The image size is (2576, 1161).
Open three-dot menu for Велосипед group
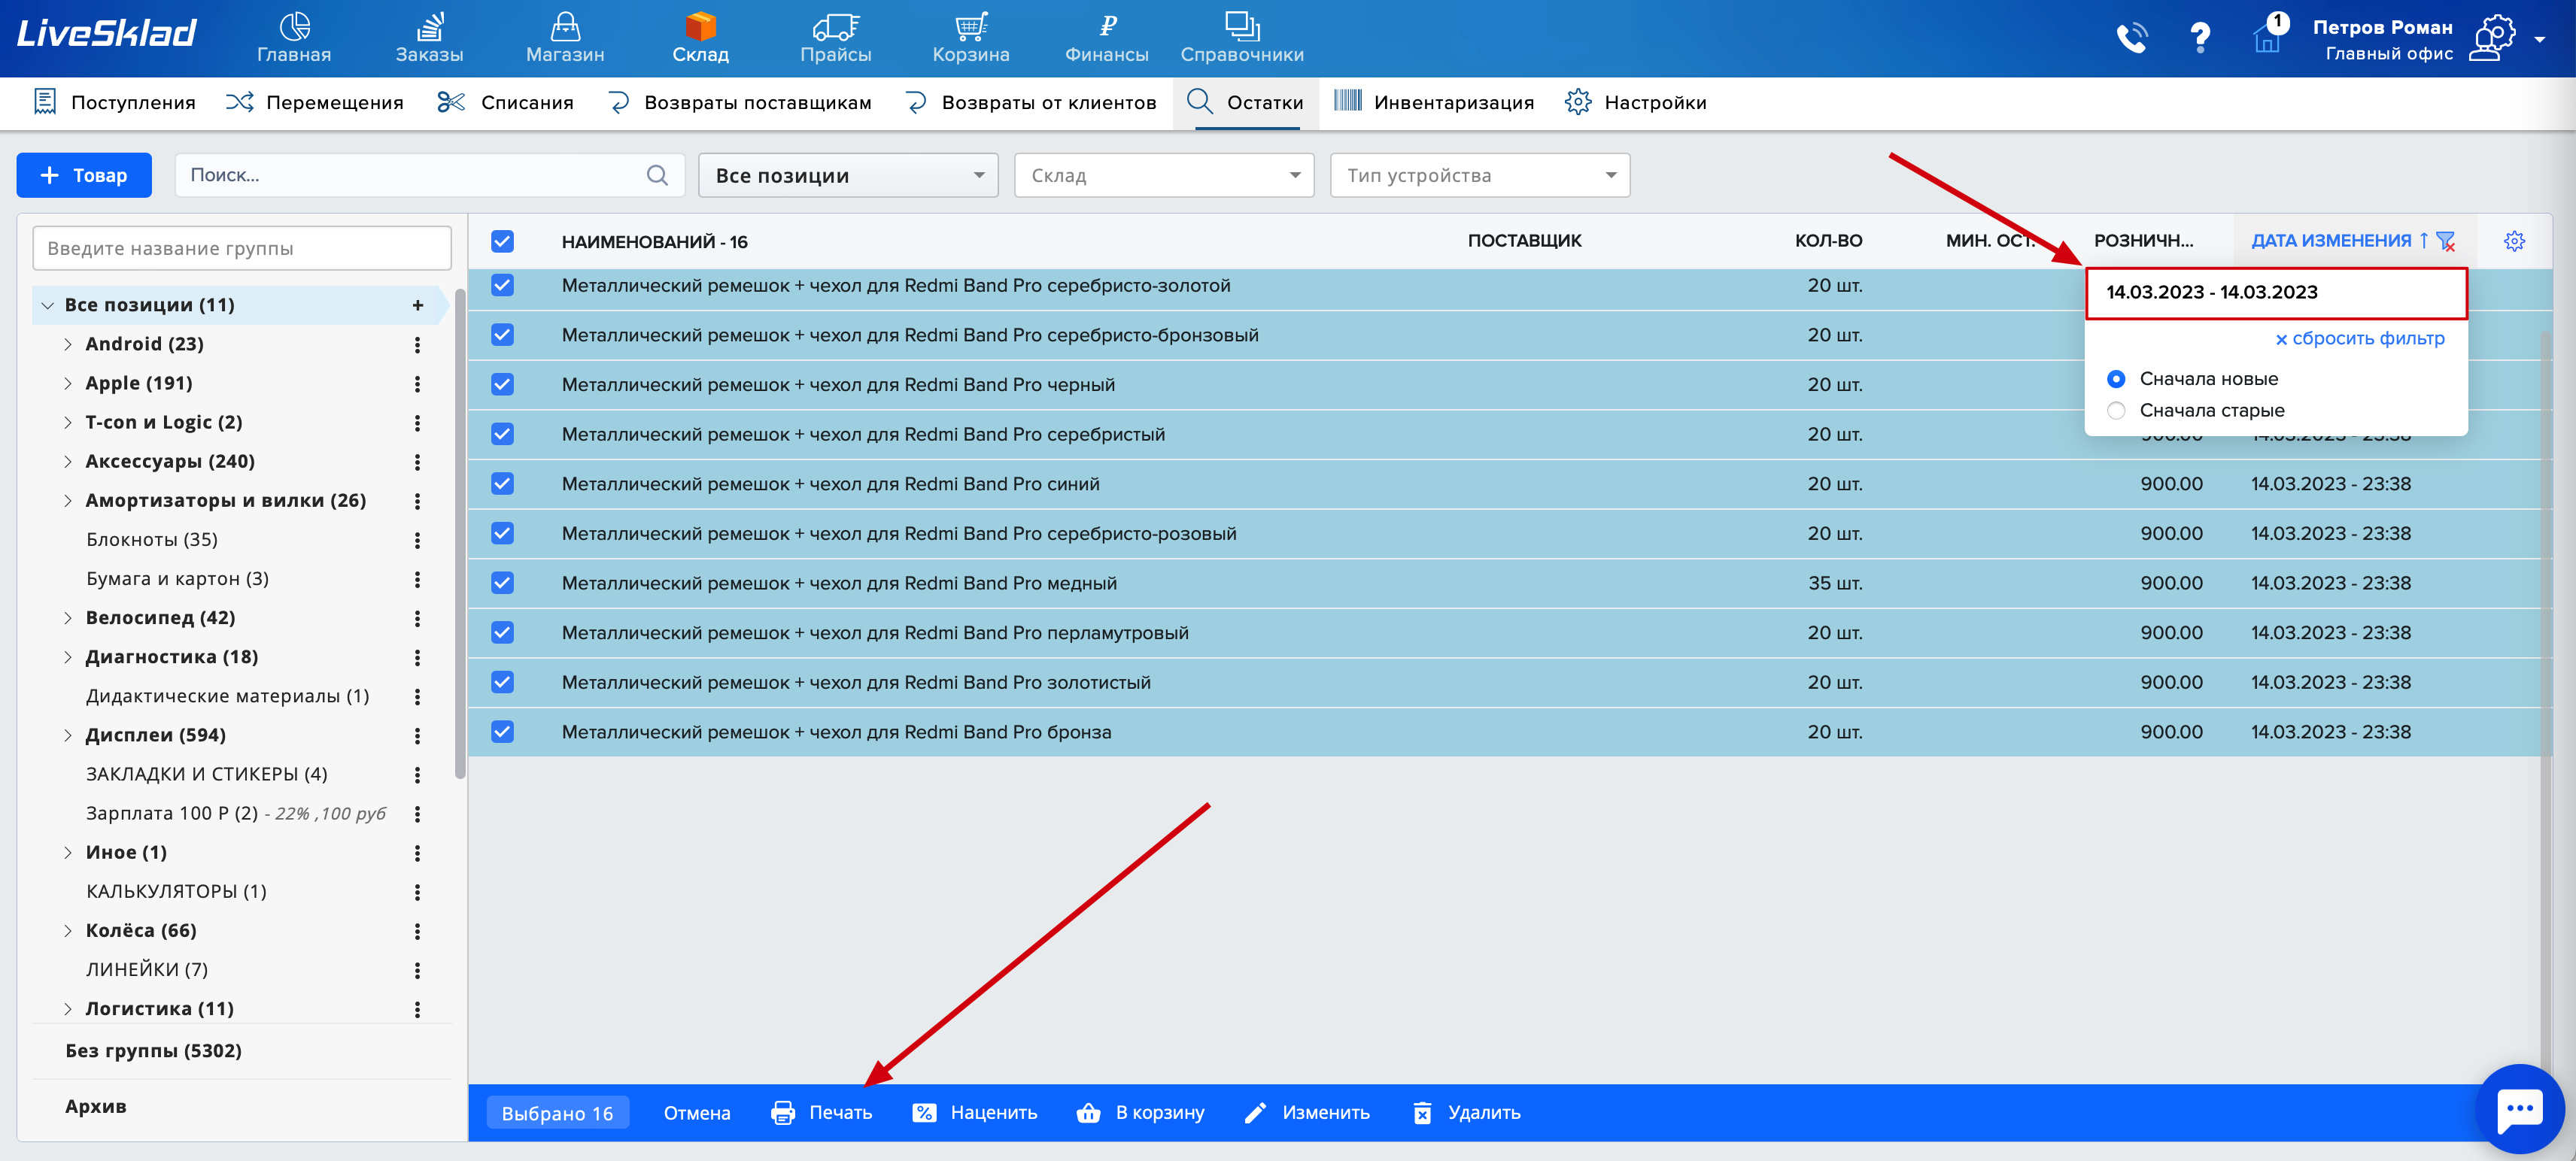click(417, 618)
